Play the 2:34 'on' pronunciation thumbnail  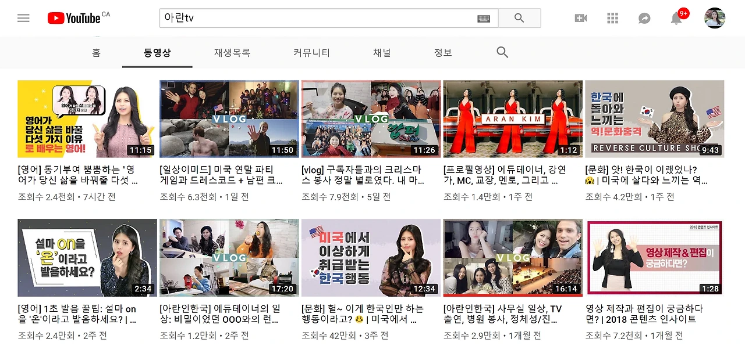(87, 258)
